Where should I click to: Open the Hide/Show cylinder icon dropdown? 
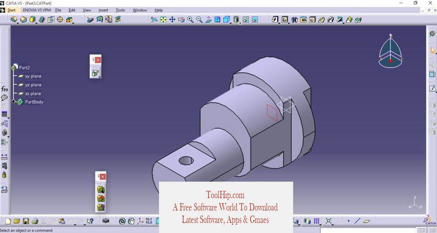point(240,23)
